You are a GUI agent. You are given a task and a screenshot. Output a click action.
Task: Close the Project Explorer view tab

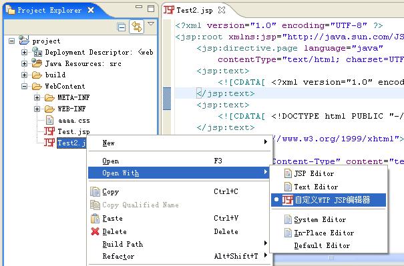point(91,10)
